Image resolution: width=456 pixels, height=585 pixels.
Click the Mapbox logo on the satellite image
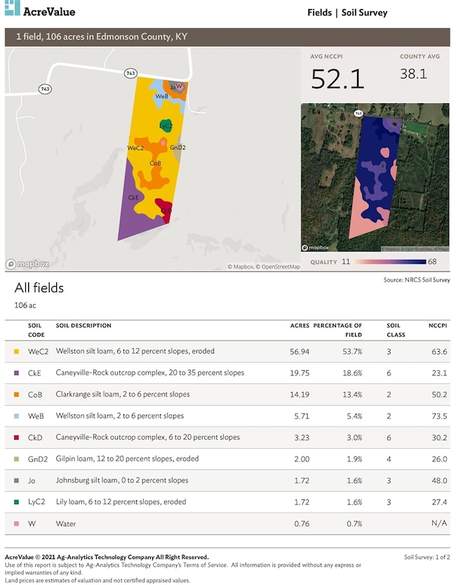click(316, 247)
